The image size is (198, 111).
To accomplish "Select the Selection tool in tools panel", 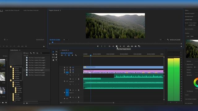I will click(x=53, y=52).
